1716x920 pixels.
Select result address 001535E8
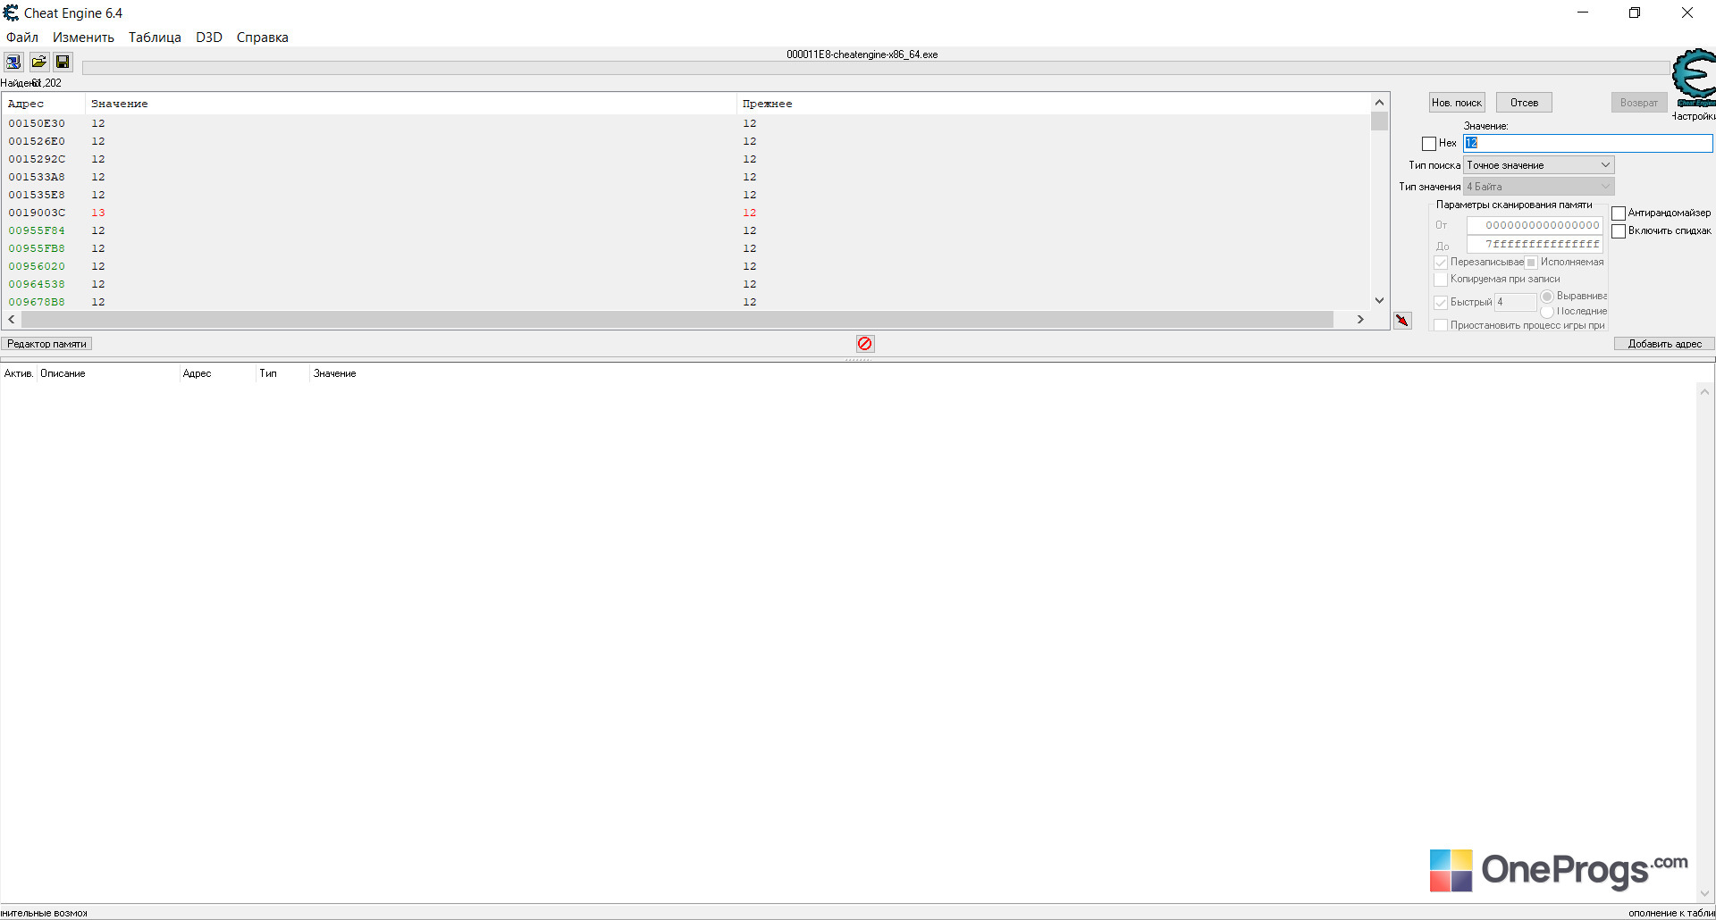[37, 195]
